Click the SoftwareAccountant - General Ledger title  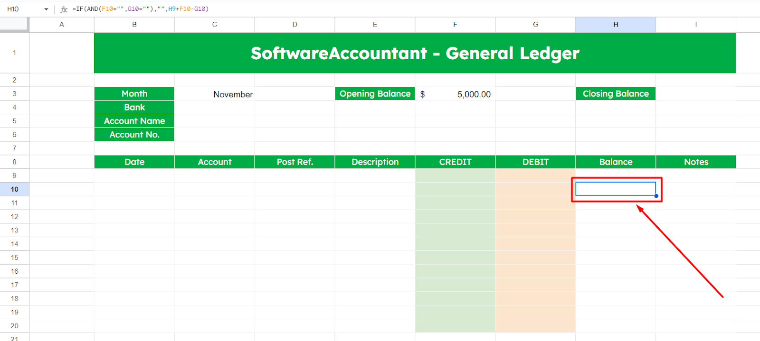pos(415,53)
